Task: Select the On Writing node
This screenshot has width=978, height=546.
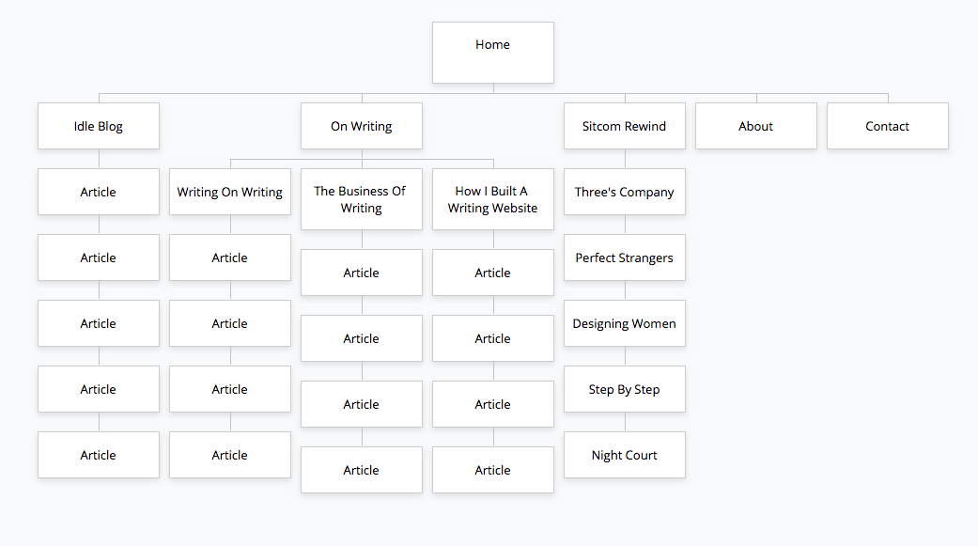Action: (362, 126)
